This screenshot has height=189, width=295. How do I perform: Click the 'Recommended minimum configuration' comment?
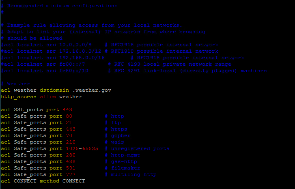click(x=62, y=6)
